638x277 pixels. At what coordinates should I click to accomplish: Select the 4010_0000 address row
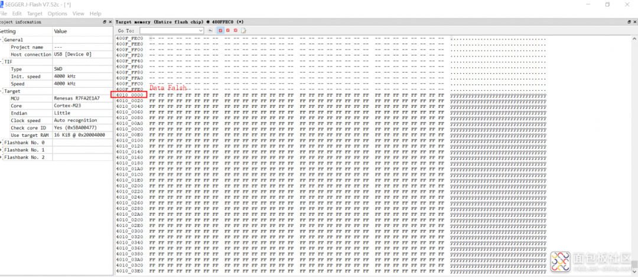pyautogui.click(x=129, y=95)
